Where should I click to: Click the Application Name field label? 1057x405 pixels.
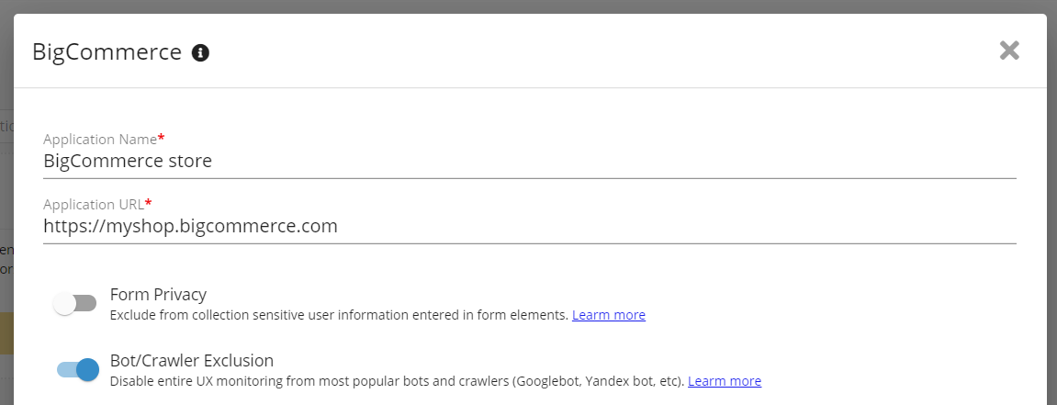coord(99,140)
